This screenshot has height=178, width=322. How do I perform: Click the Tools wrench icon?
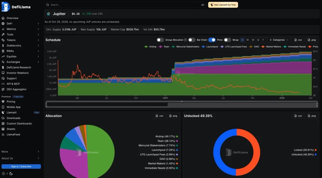click(3, 35)
